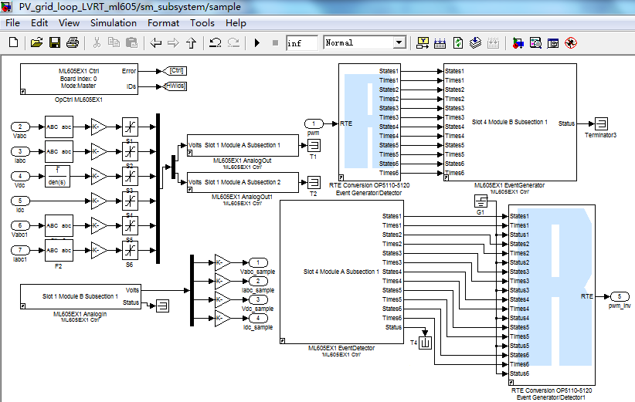Screen dimensions: 635x402
Task: Select the OpCtrl ML605EX1 block
Action: pyautogui.click(x=79, y=79)
